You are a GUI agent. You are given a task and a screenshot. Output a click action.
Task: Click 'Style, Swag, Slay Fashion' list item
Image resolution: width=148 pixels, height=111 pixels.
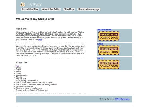tap(27, 81)
